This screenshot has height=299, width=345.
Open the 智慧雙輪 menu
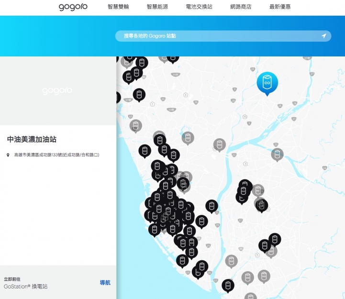(x=118, y=7)
